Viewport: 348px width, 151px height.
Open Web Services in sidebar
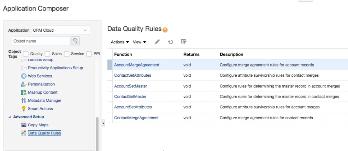click(x=39, y=76)
